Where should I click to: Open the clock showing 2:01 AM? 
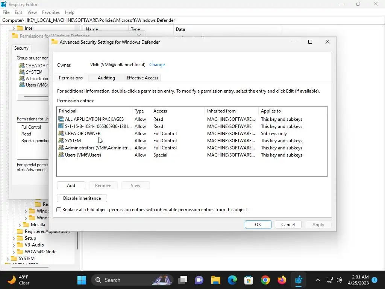358,280
